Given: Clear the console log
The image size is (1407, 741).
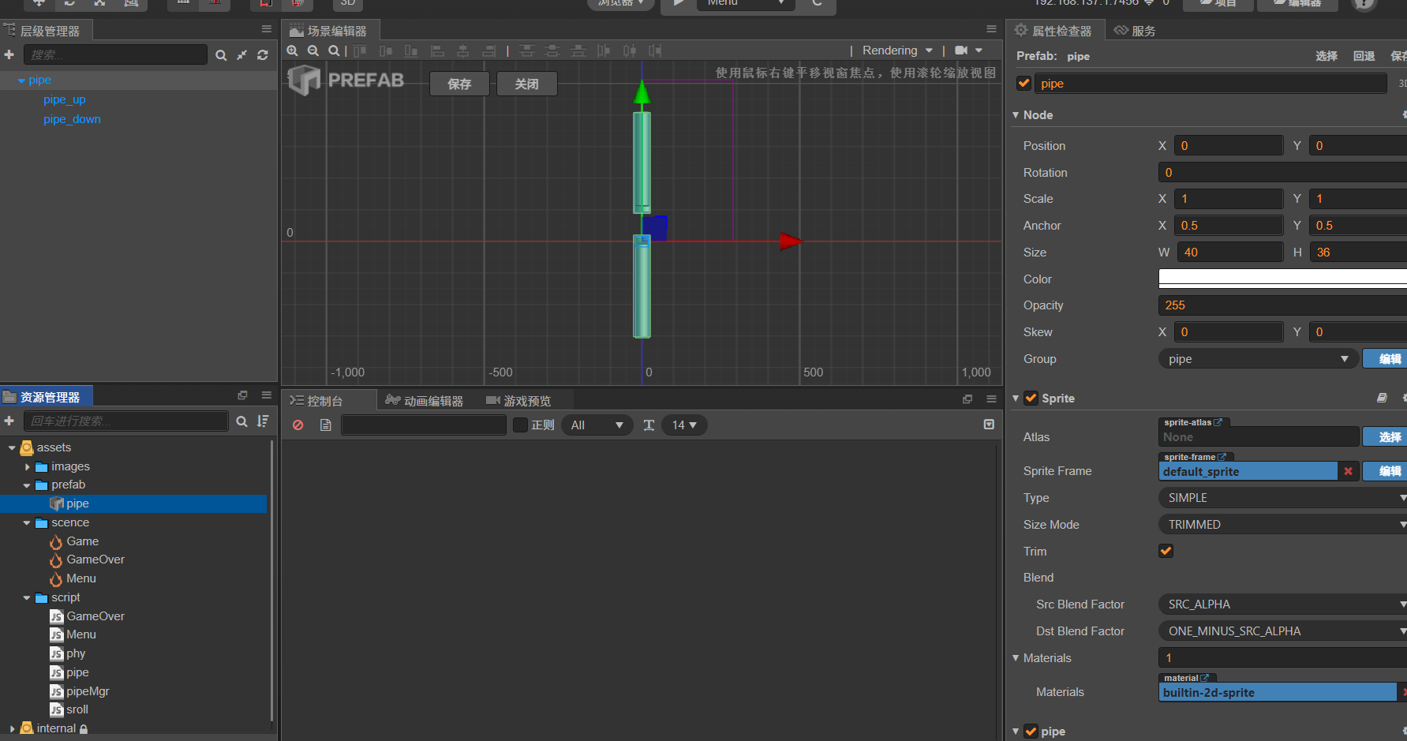Looking at the screenshot, I should coord(298,425).
